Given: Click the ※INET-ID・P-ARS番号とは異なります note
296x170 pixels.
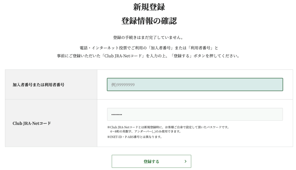Looking at the screenshot, I should [134, 137].
